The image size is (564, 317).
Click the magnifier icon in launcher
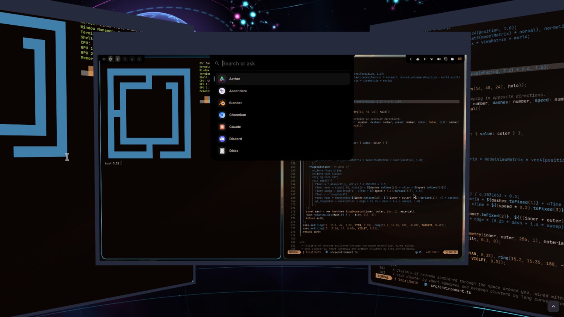217,63
